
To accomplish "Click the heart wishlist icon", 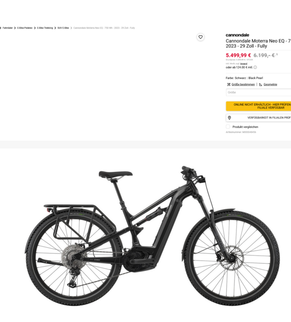I will click(x=200, y=37).
